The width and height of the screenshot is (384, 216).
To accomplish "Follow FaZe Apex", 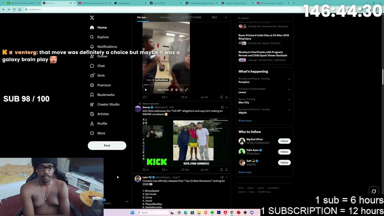I will tap(284, 152).
